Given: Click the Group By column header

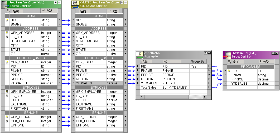Looking at the screenshot, I should (198, 62).
